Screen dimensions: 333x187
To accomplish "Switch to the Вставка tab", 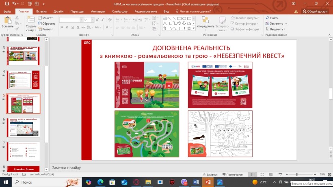I will point(41,11).
